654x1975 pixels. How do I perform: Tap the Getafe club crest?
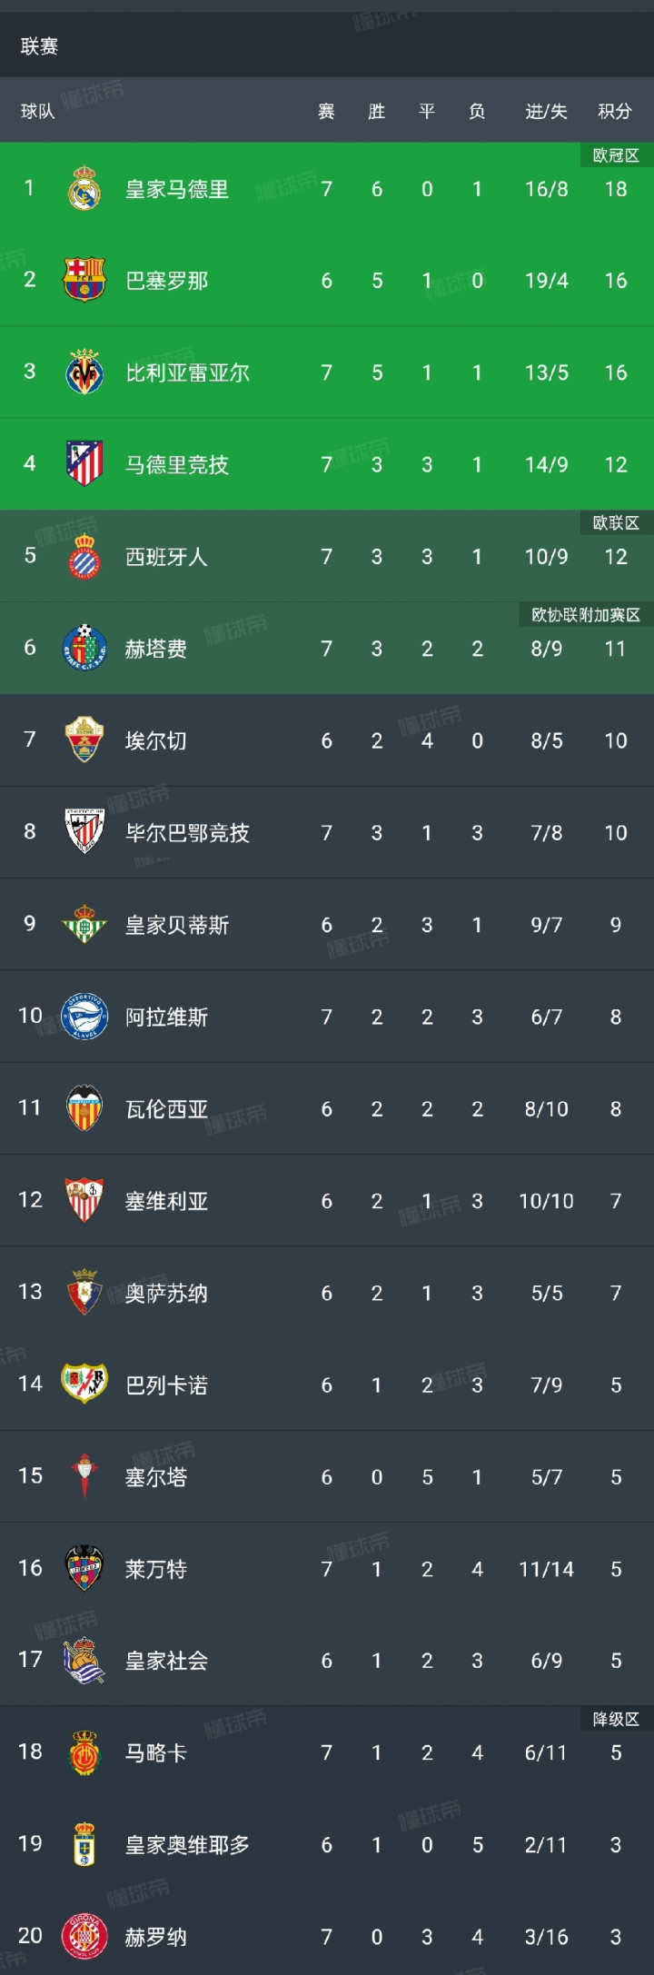click(x=84, y=649)
